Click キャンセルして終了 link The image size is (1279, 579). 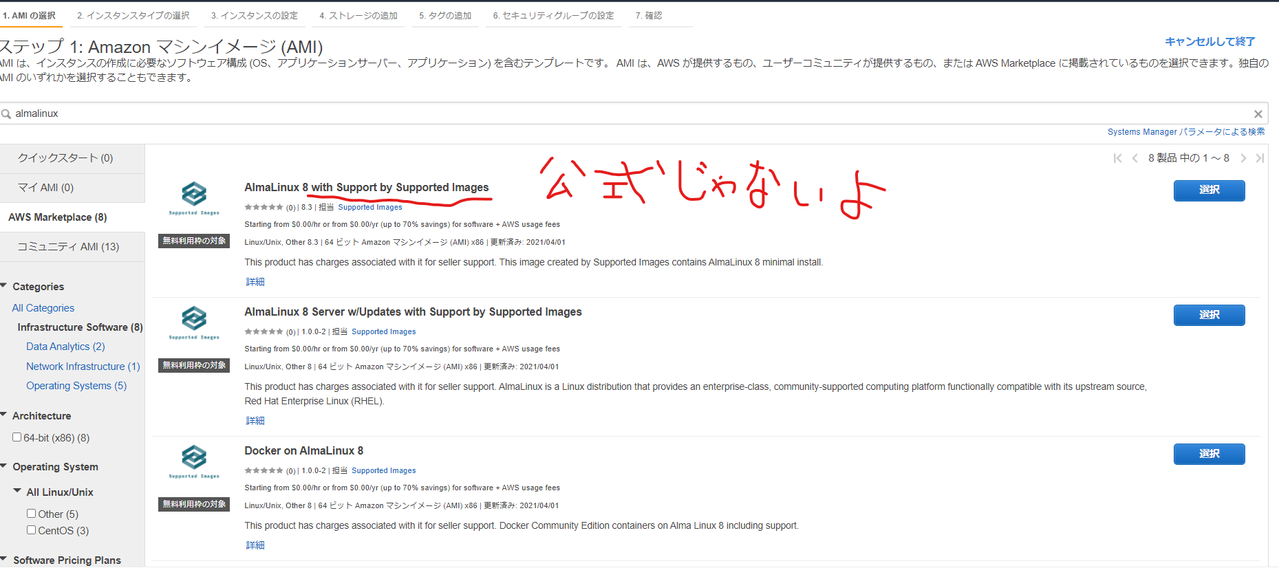1210,42
